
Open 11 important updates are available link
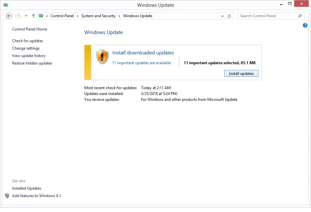pyautogui.click(x=142, y=63)
